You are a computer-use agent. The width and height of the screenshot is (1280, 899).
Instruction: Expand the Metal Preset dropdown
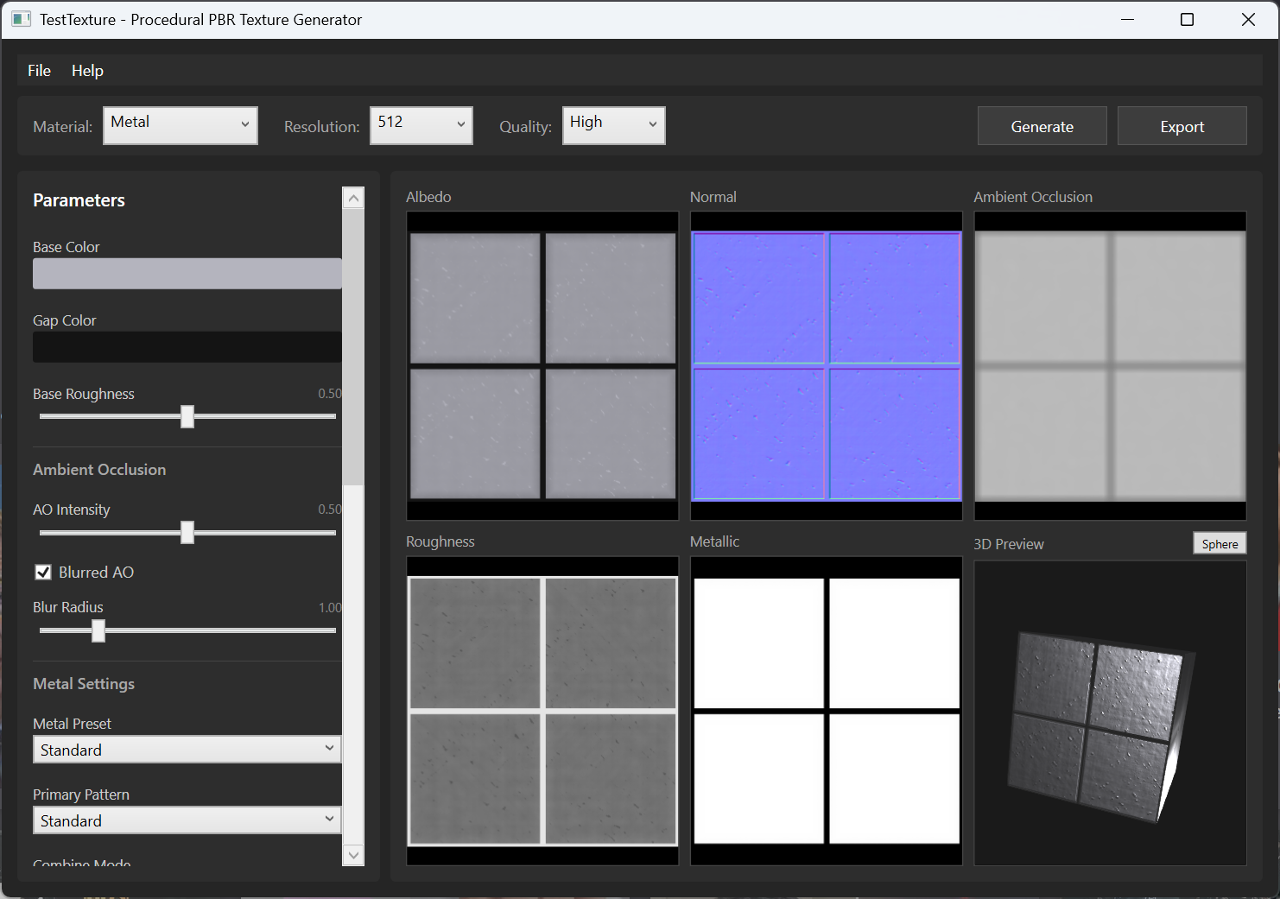click(x=187, y=750)
